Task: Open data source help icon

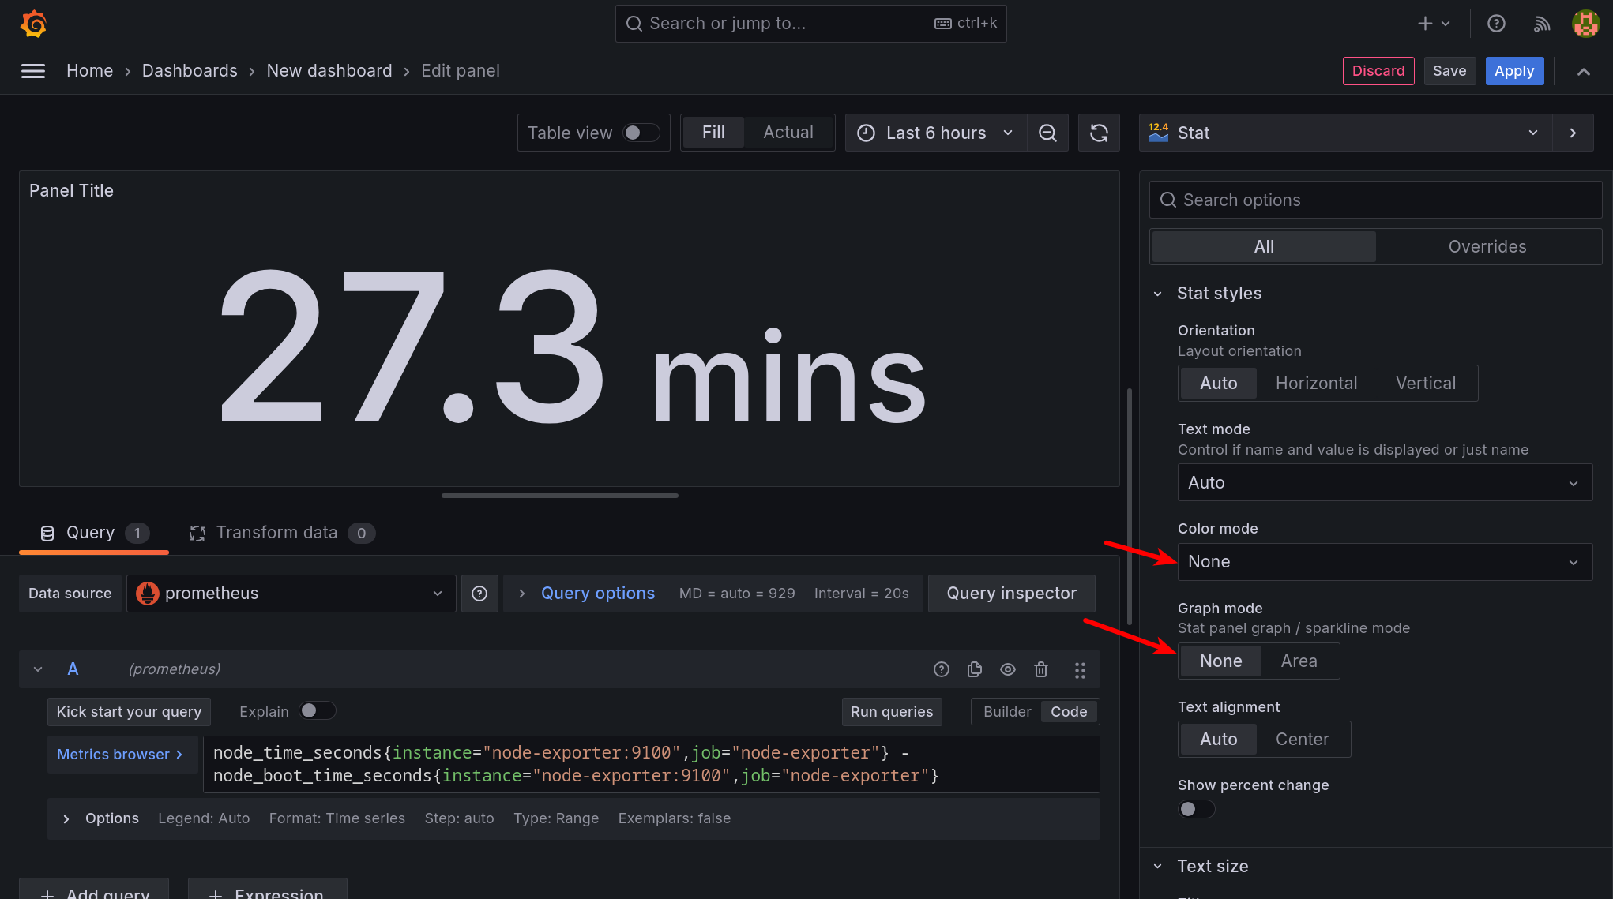Action: (x=479, y=594)
